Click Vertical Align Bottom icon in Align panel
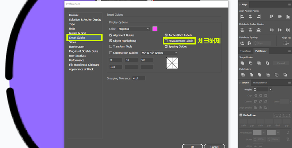 coord(288,16)
